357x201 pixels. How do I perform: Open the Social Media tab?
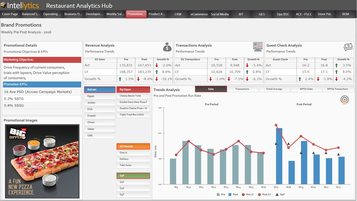(220, 14)
